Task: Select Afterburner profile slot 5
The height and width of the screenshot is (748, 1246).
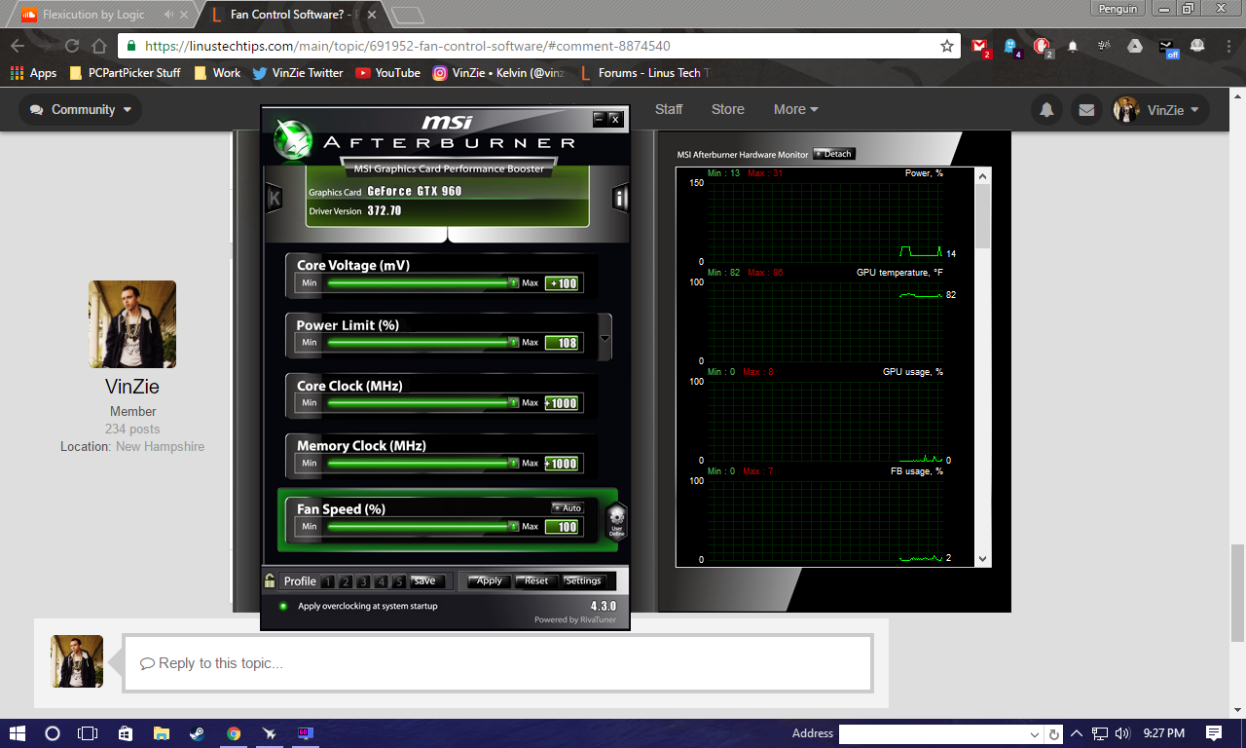Action: click(398, 581)
